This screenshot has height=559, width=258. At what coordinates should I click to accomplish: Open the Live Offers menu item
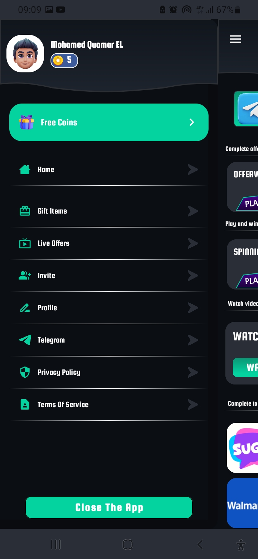point(53,243)
